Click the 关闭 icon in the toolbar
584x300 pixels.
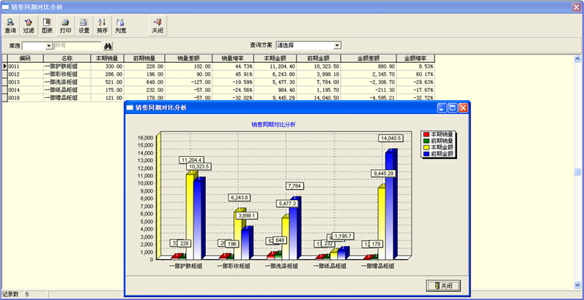coord(158,26)
